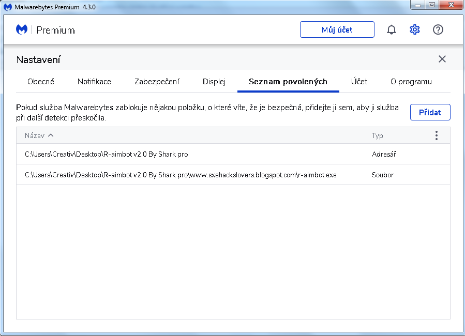Select the r-aimbot.exe file entry
465x336 pixels.
[x=181, y=175]
